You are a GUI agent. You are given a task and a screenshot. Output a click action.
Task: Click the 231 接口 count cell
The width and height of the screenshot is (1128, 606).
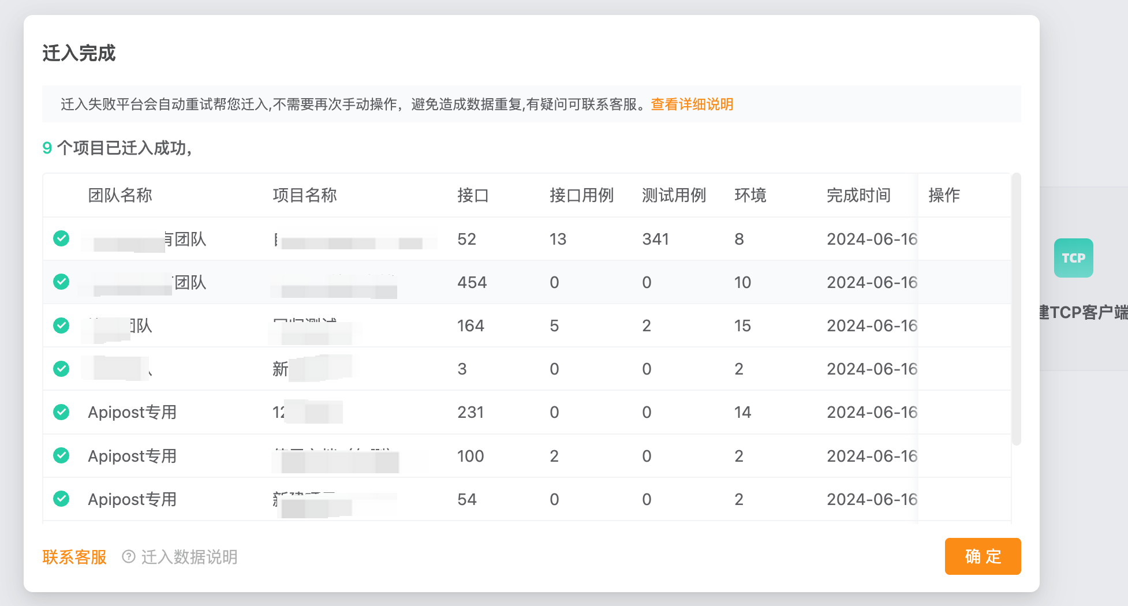[x=470, y=412]
